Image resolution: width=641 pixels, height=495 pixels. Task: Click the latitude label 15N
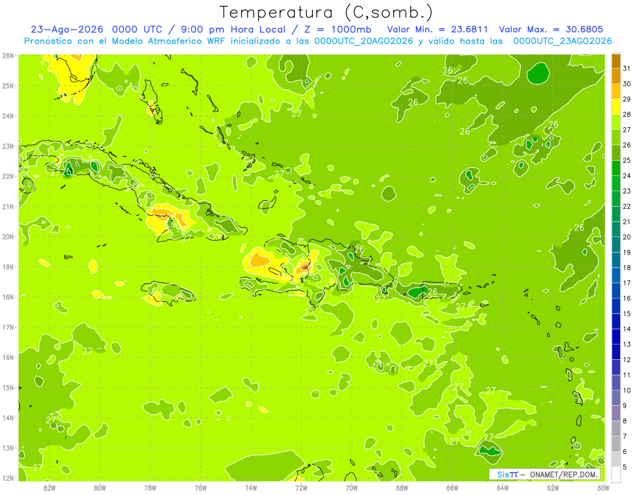(8, 388)
